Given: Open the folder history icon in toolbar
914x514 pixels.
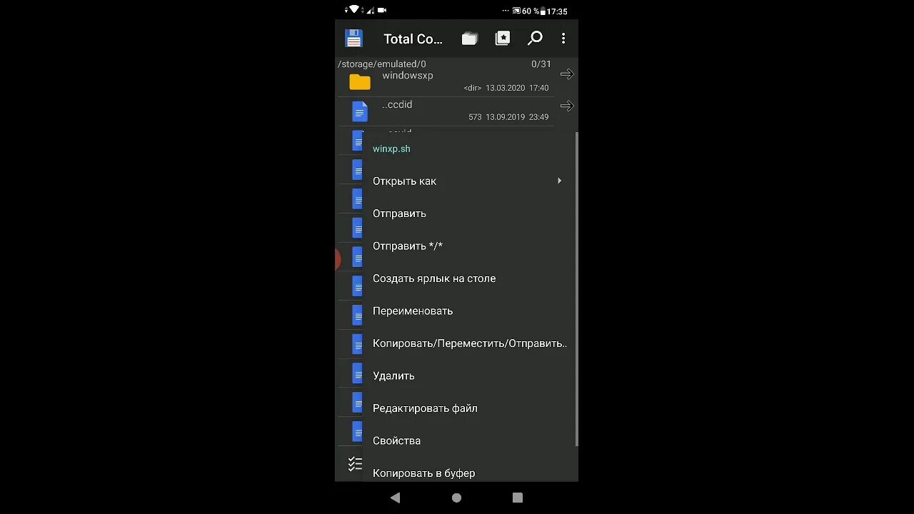Looking at the screenshot, I should 469,39.
